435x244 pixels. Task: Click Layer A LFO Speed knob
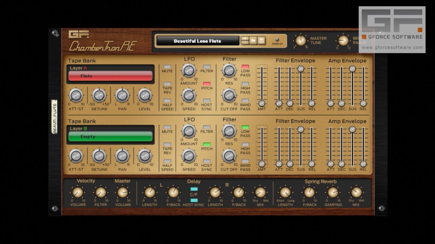coord(189,95)
